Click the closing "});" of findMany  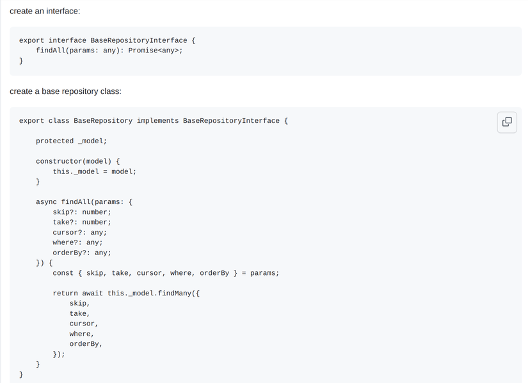(59, 354)
